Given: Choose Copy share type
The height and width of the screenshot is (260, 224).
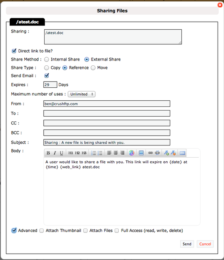Looking at the screenshot, I should click(47, 68).
